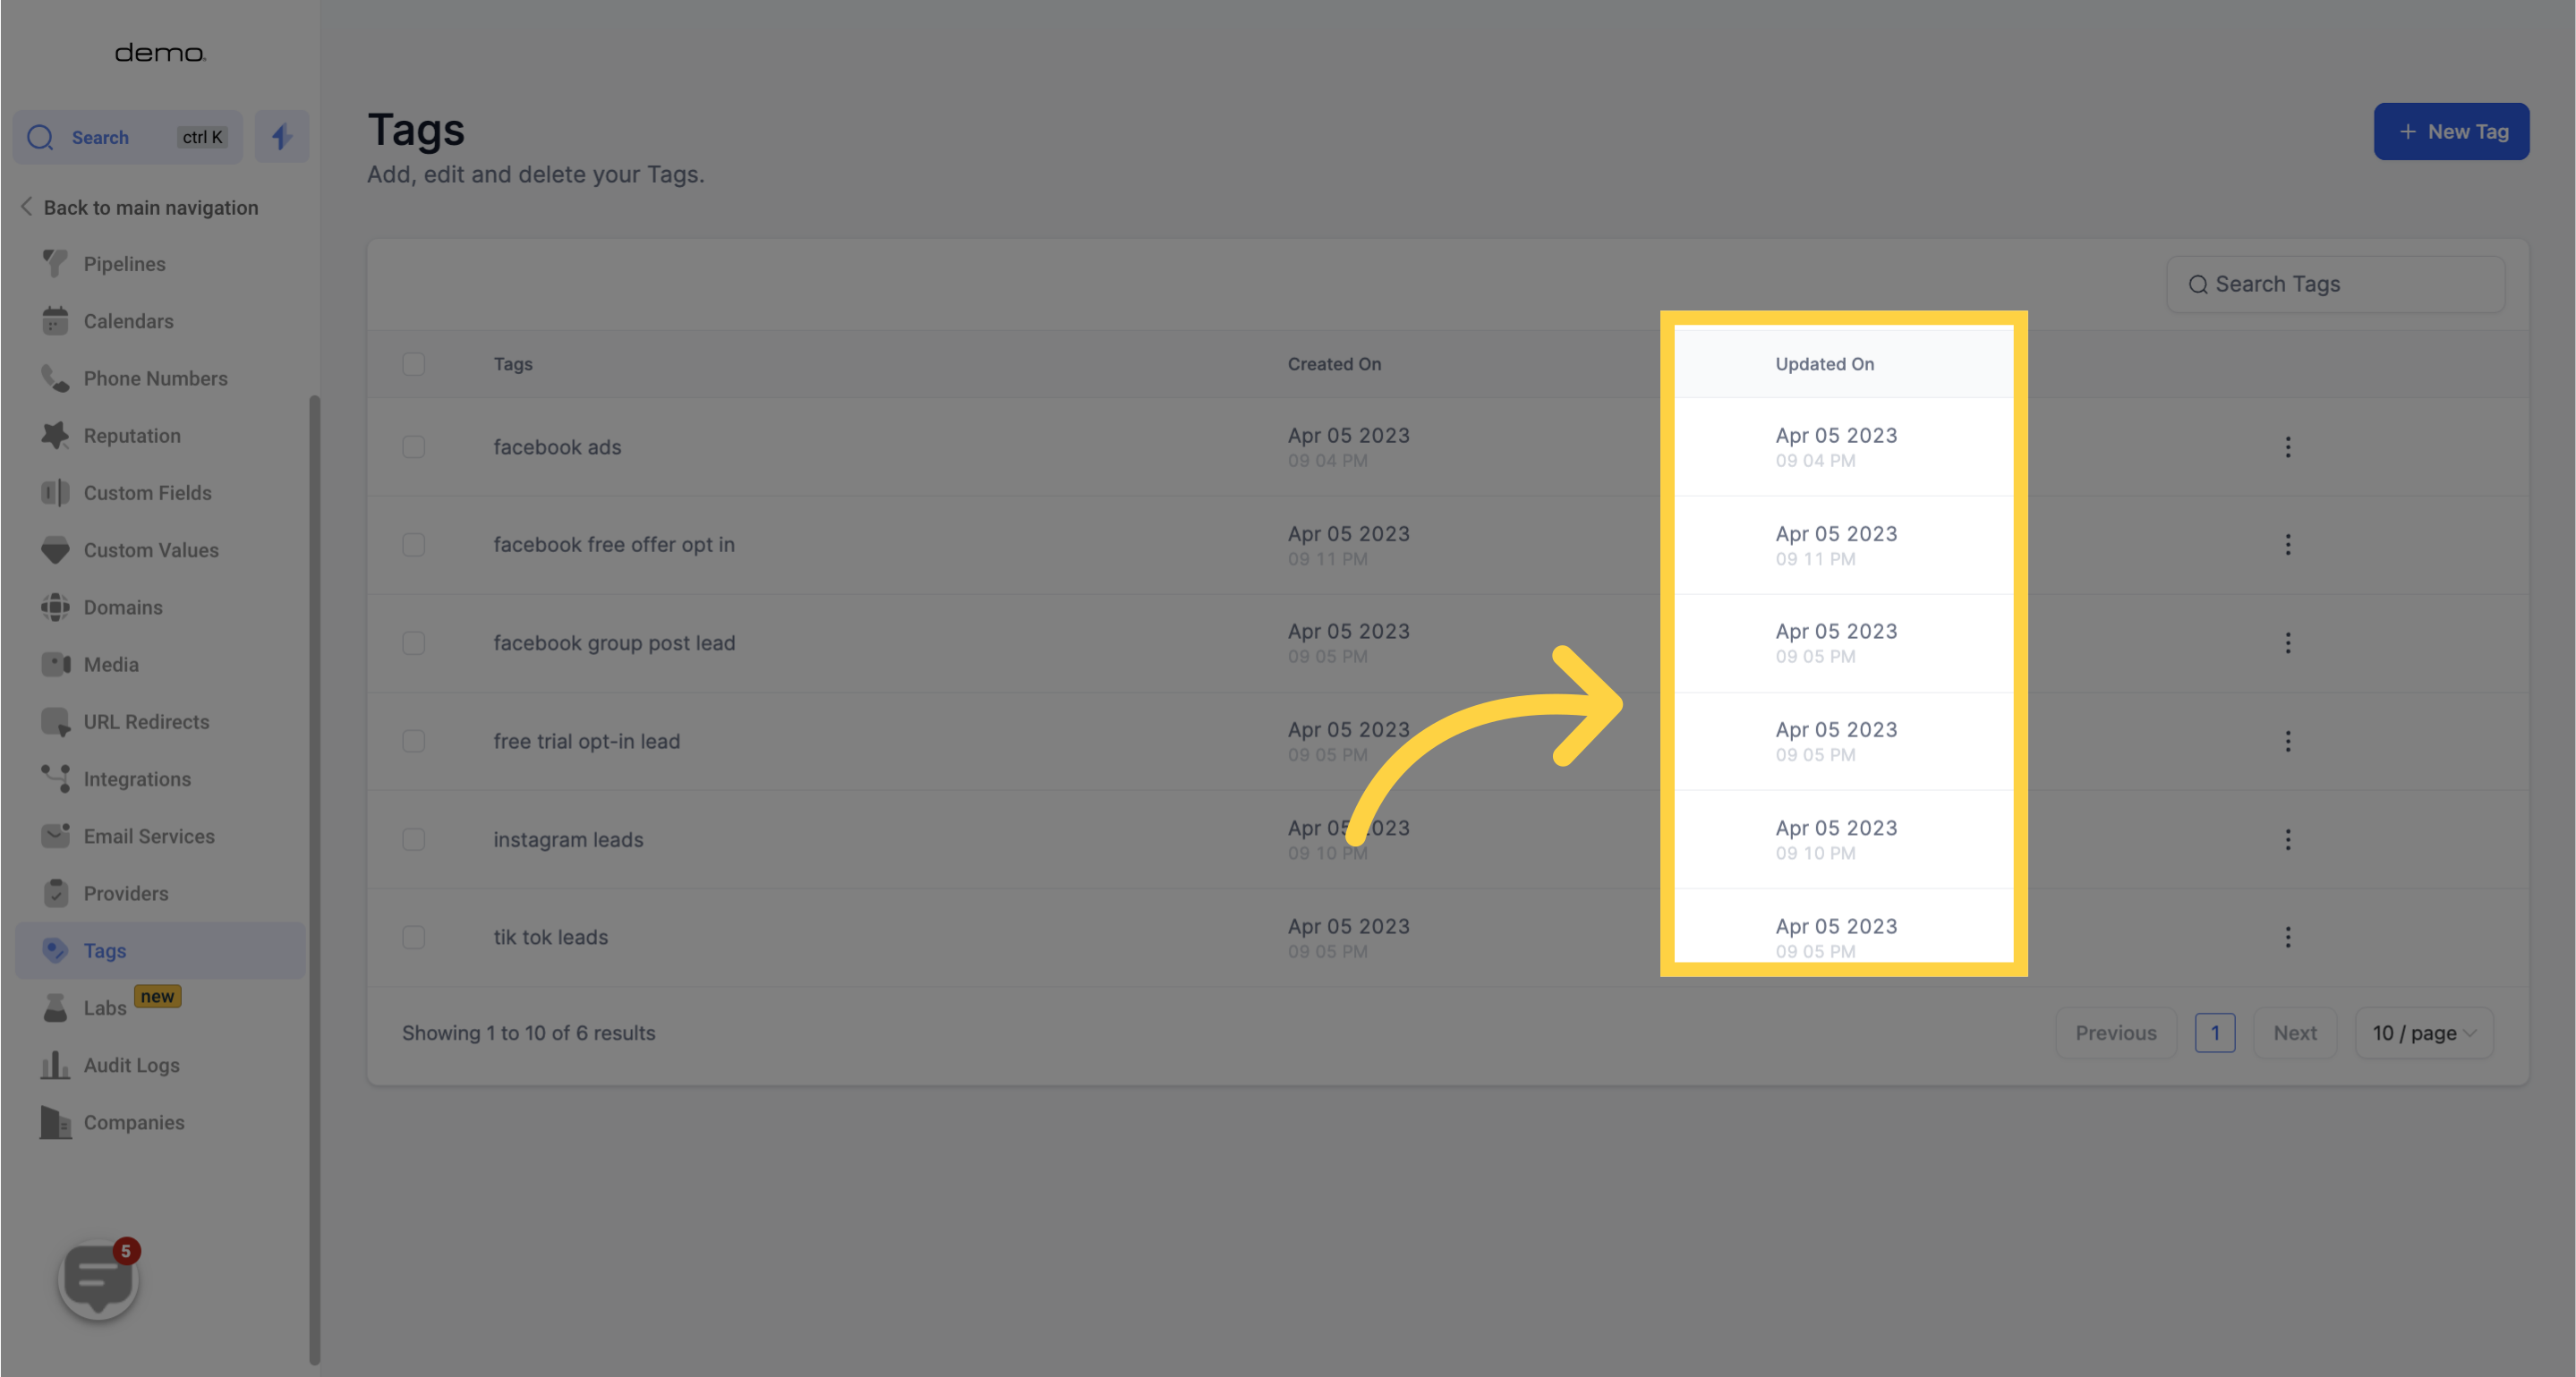Click the New Tag button
This screenshot has width=2576, height=1377.
coord(2450,132)
